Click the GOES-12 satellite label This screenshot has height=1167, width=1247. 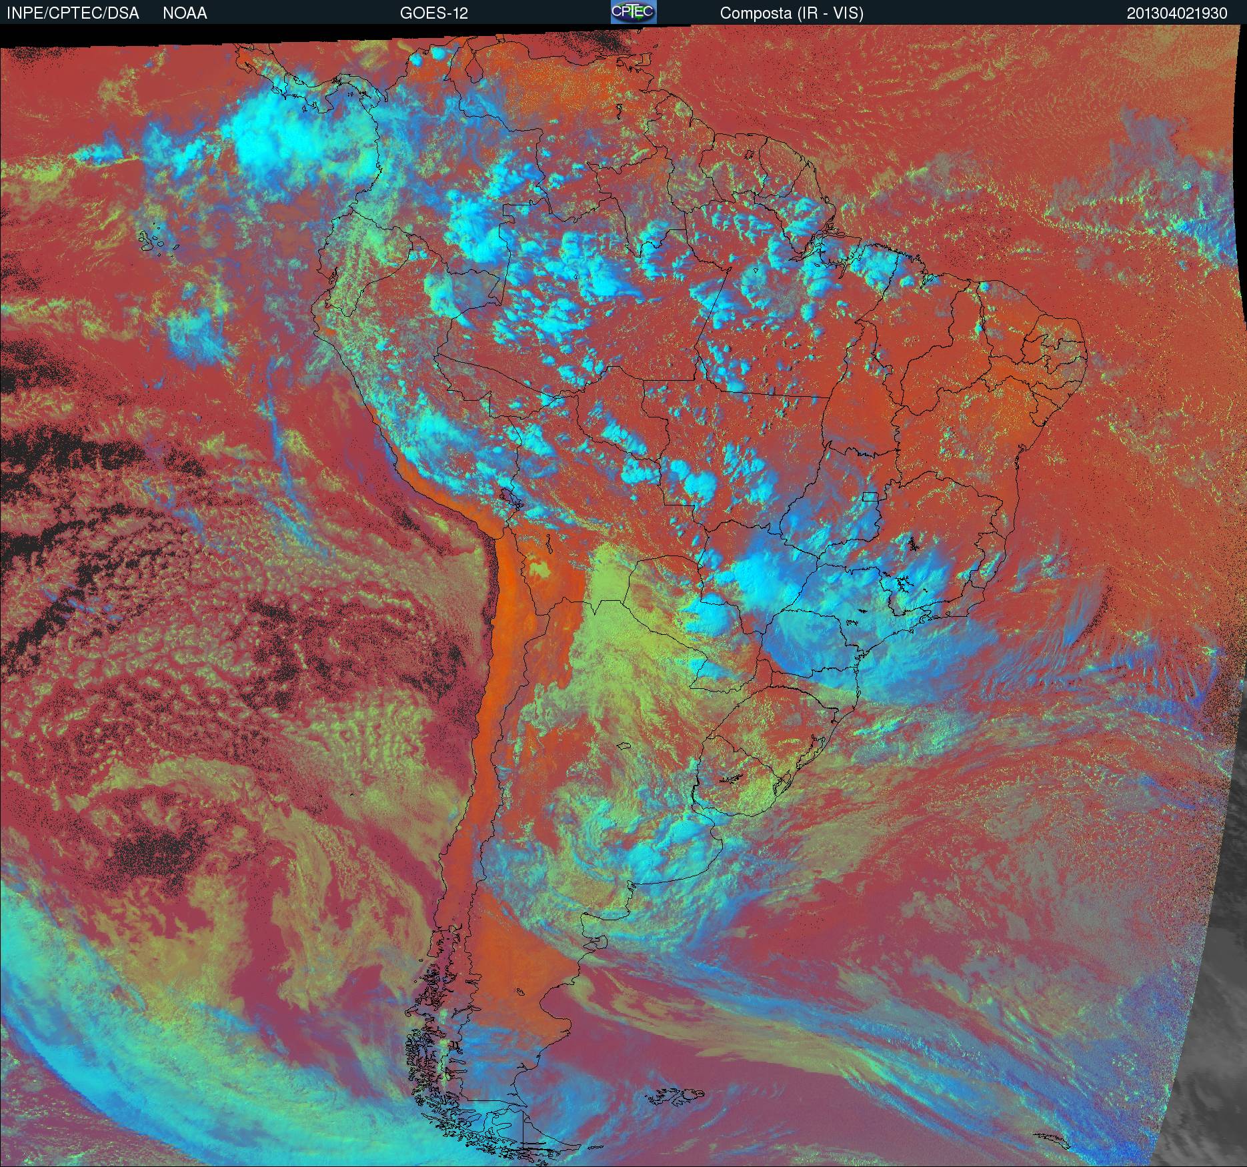click(433, 13)
